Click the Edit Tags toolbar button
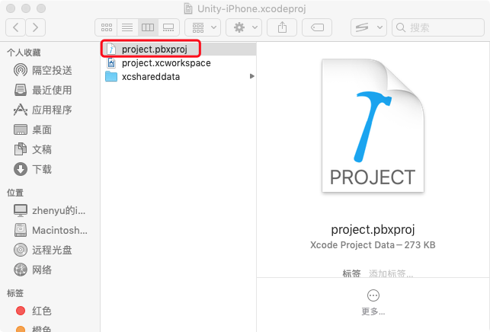The height and width of the screenshot is (332, 490). coord(317,27)
